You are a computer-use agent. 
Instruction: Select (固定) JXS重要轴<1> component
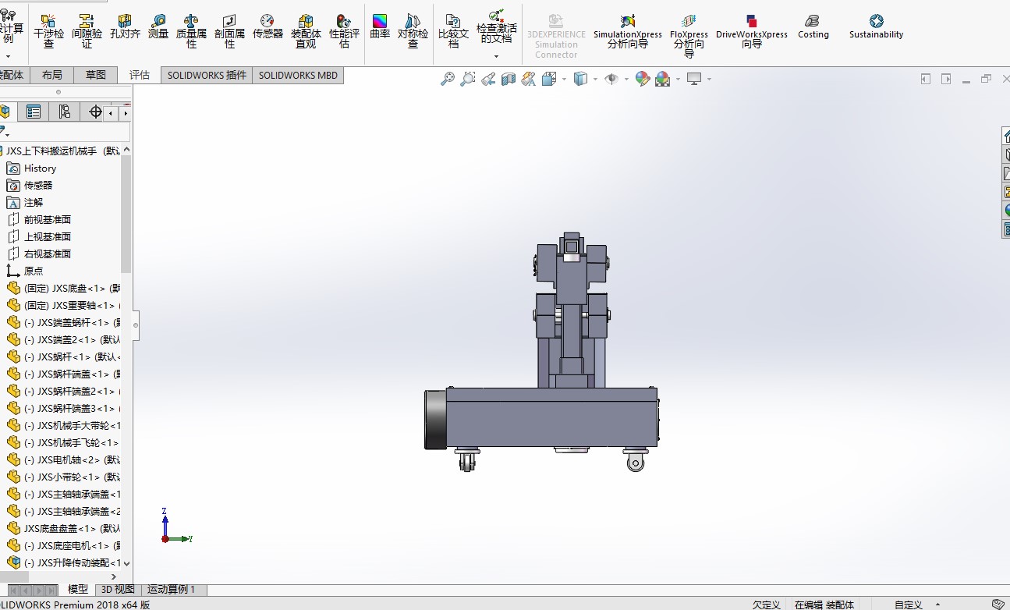64,306
